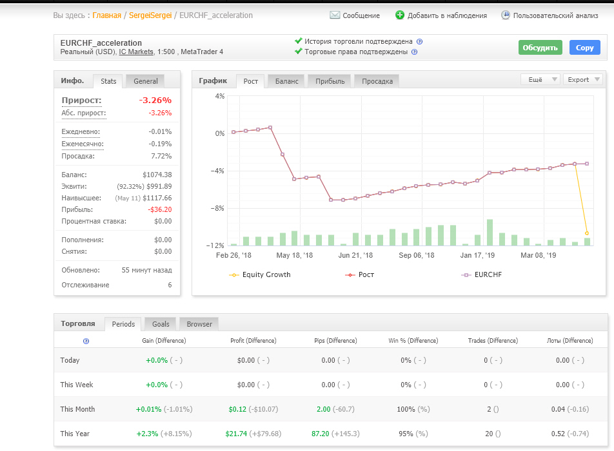Click the Ежедневно label
This screenshot has width=614, height=451.
[x=81, y=132]
